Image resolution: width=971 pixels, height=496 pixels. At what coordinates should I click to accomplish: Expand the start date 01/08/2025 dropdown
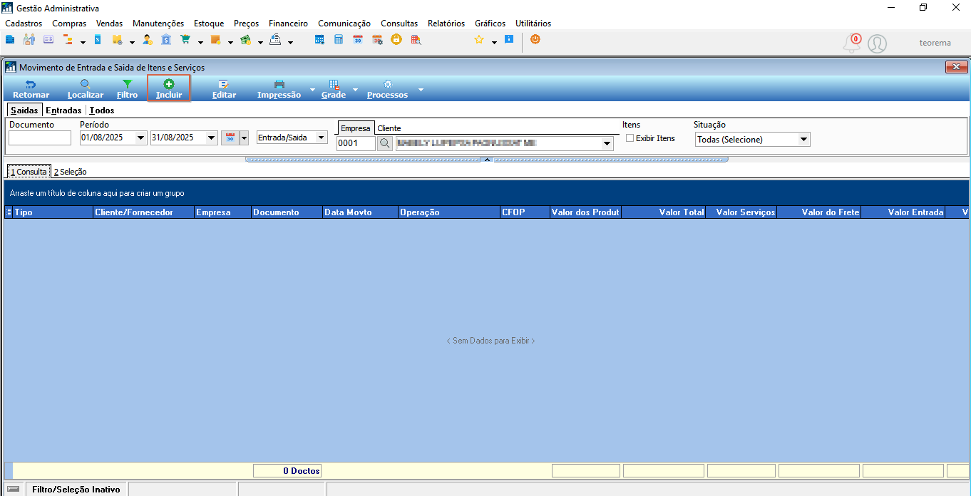140,138
